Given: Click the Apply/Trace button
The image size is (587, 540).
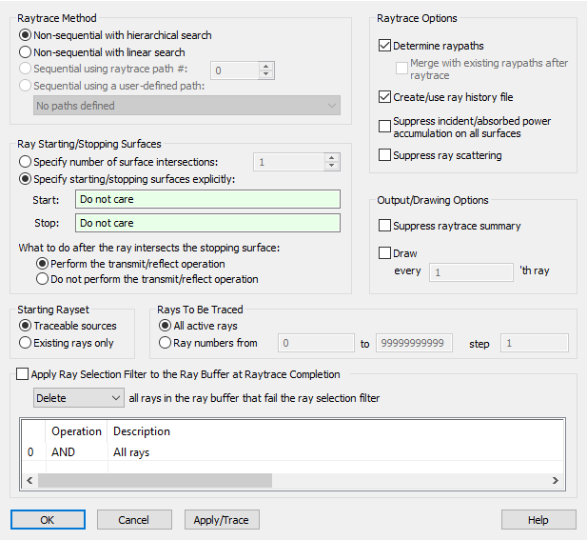Looking at the screenshot, I should 221,520.
